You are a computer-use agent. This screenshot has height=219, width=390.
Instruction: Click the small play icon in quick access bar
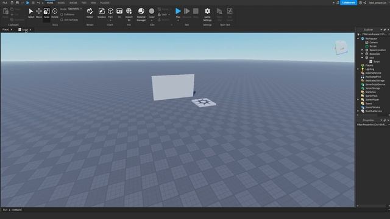pos(27,2)
